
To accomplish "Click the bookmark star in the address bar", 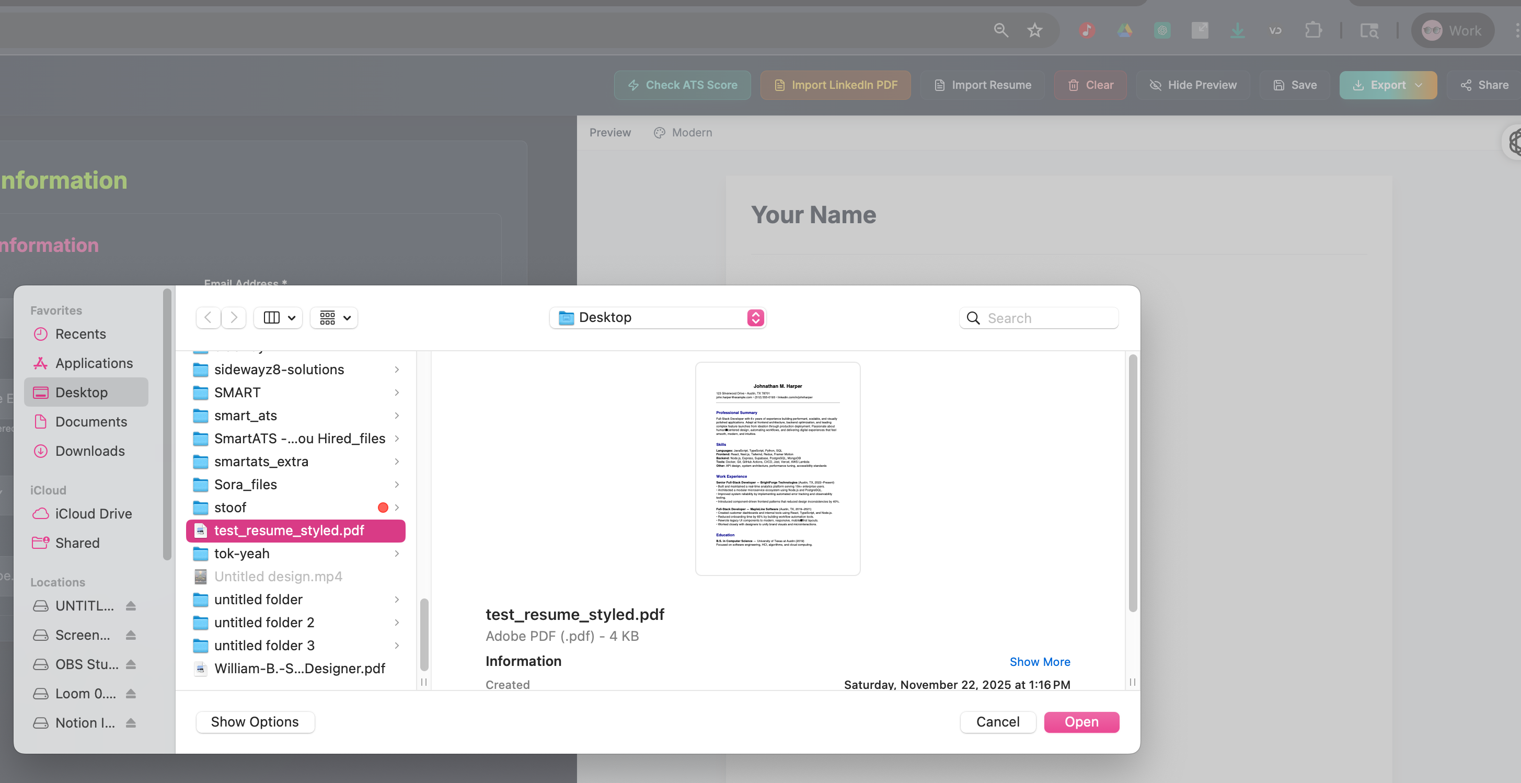I will [1034, 30].
